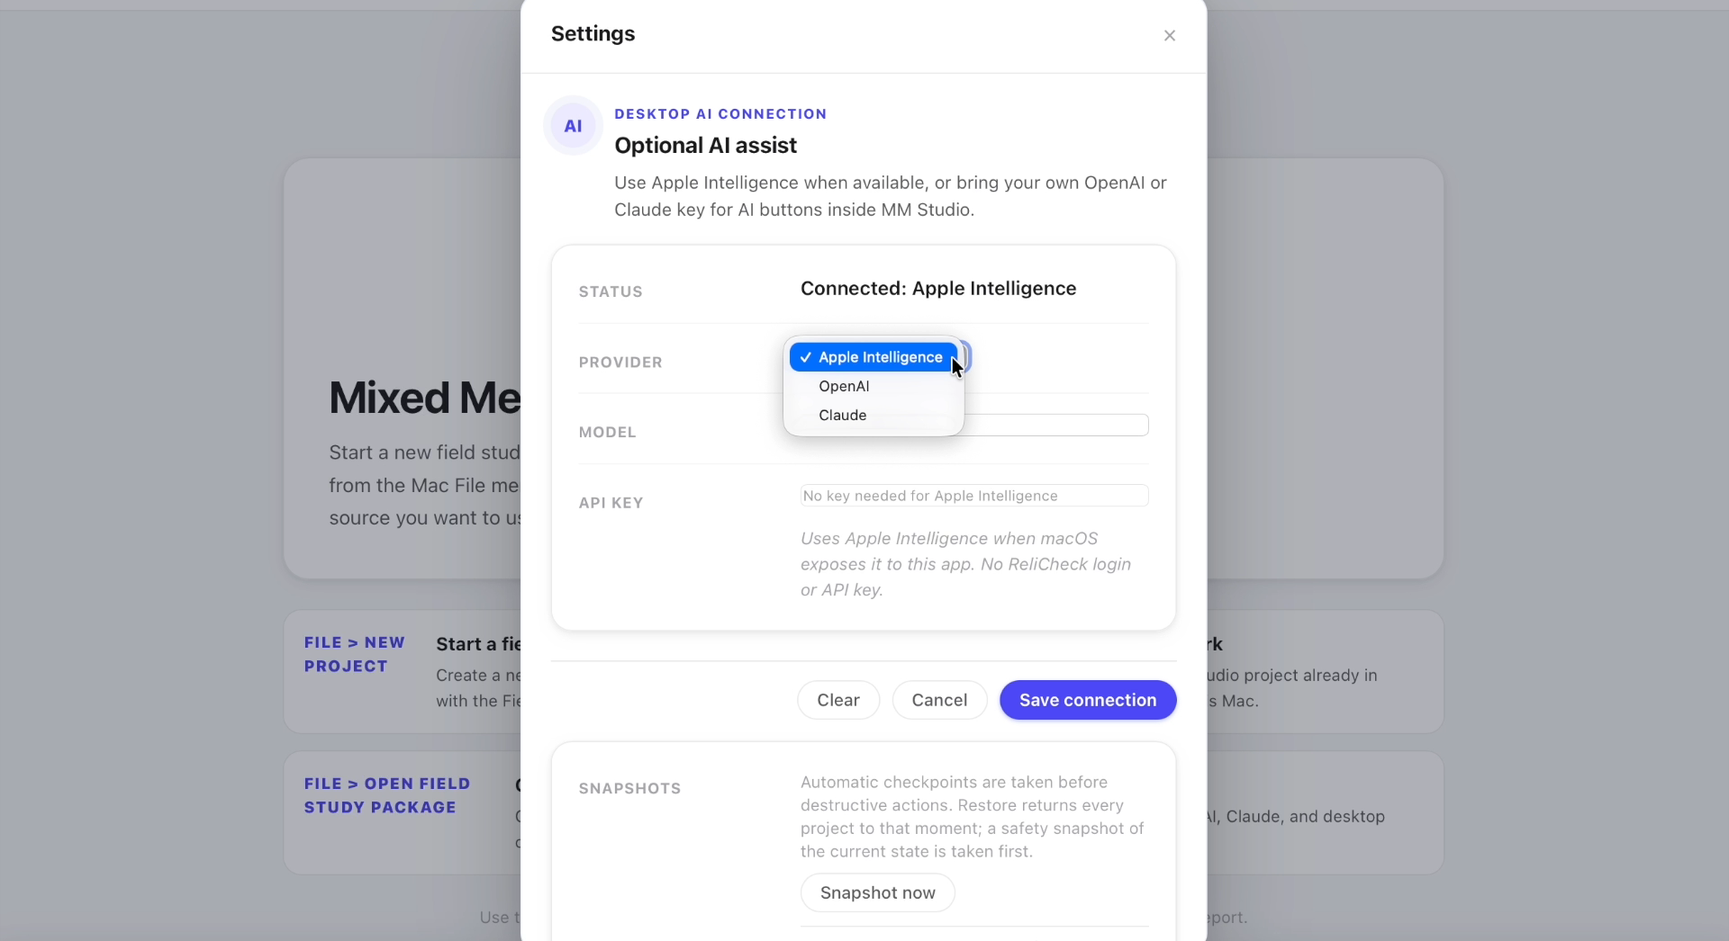Screen dimensions: 1729x941
Task: Click the API KEY label
Action: pyautogui.click(x=611, y=503)
